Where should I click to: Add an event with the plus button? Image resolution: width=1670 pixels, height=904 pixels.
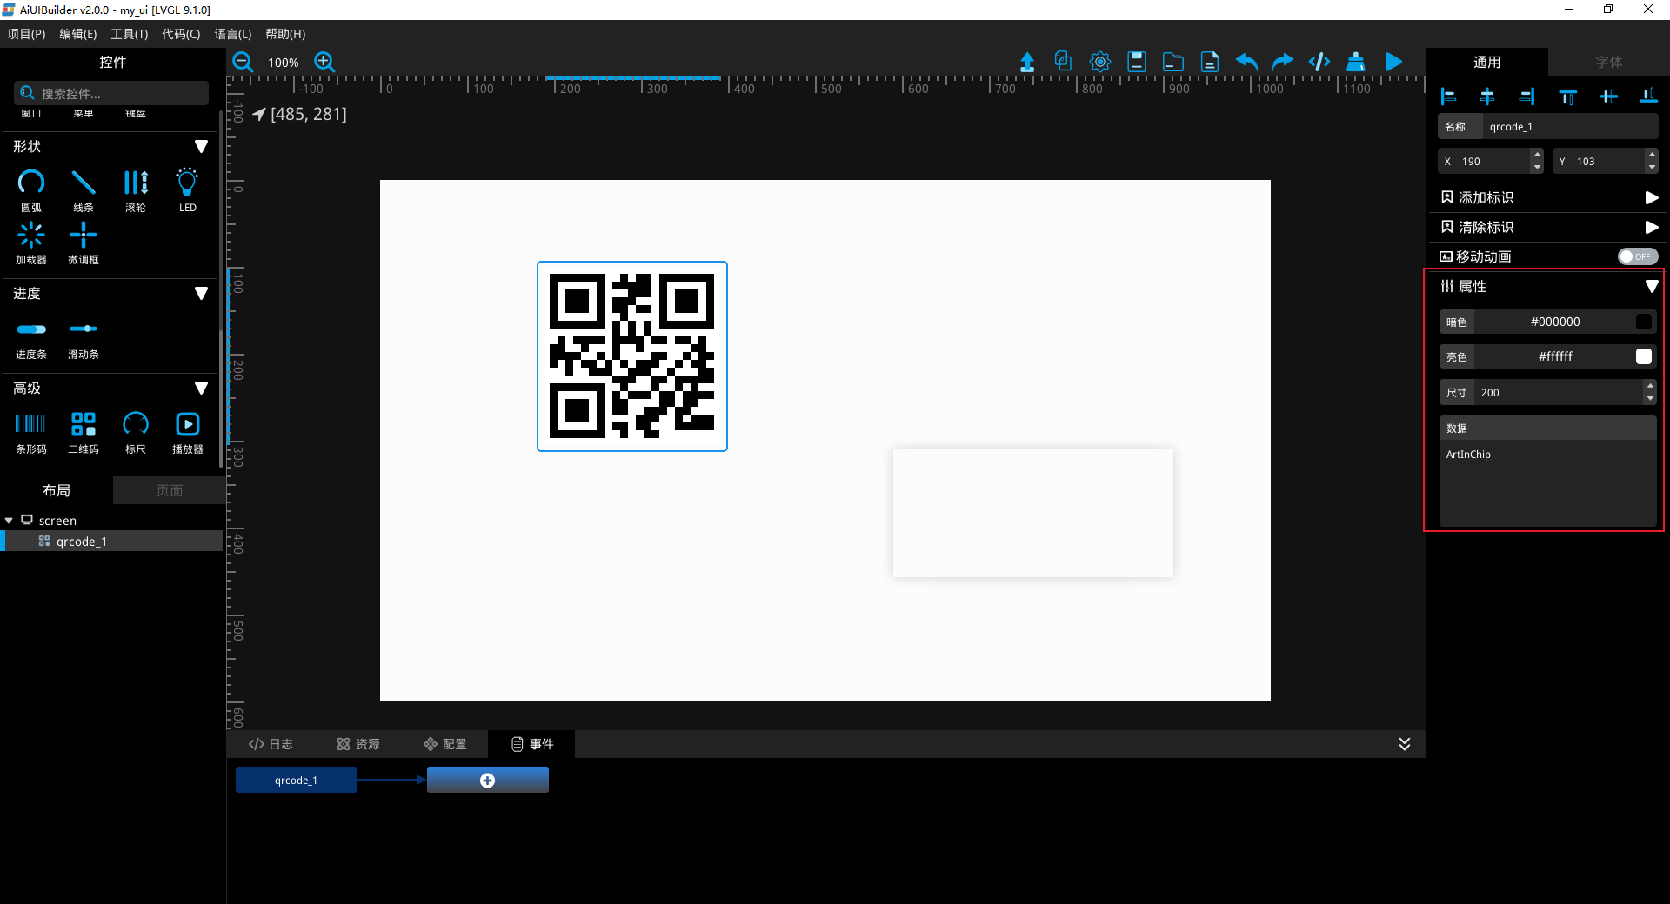point(487,780)
